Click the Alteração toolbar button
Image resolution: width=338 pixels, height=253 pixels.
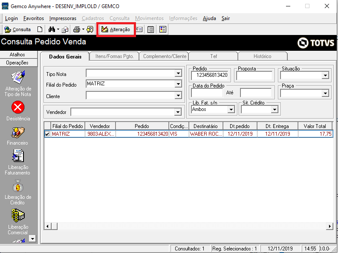click(116, 29)
